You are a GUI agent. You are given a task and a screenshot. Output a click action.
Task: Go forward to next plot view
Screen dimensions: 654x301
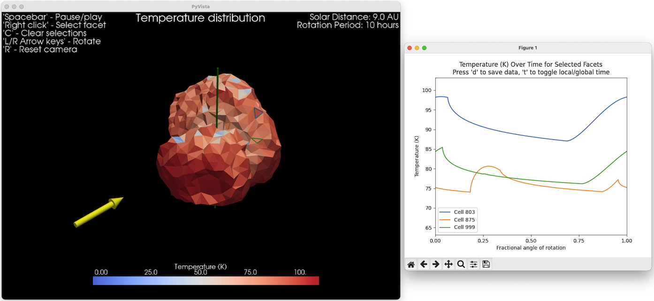(436, 264)
